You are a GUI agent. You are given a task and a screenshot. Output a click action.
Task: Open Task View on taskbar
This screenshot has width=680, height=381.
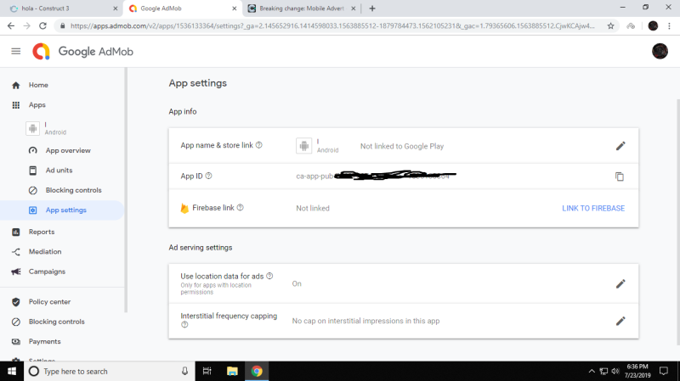(x=207, y=371)
